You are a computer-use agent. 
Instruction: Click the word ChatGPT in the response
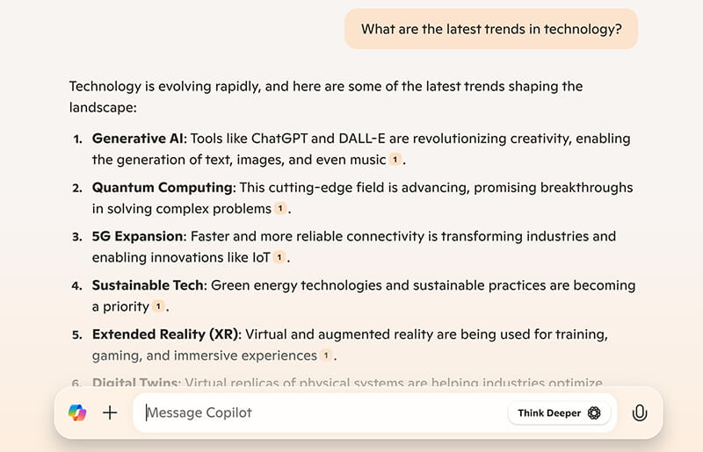[282, 139]
